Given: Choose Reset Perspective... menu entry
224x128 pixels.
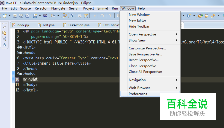Looking at the screenshot, I should click(150, 60).
